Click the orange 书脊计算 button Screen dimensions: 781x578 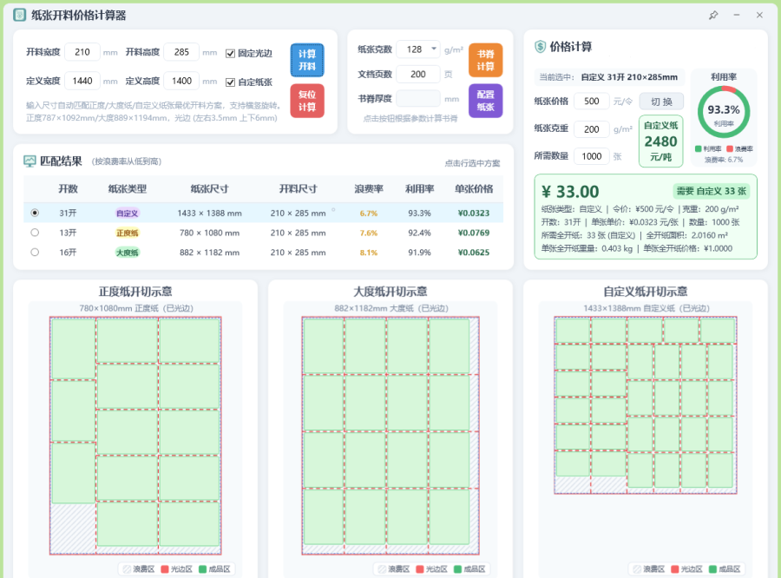pyautogui.click(x=486, y=60)
